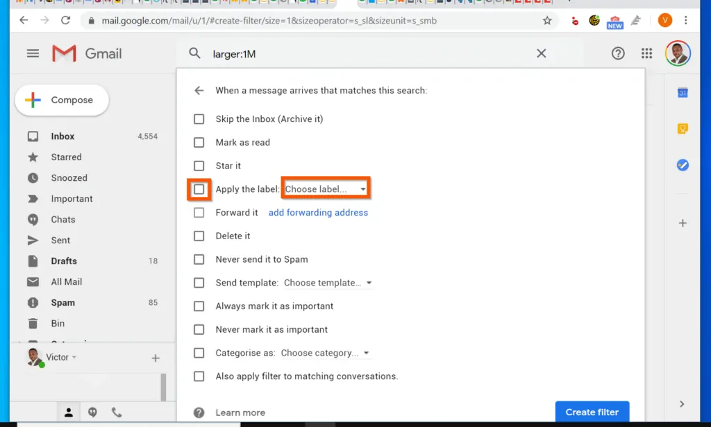Open Google Calendar from the side panel
The image size is (711, 427).
[683, 92]
